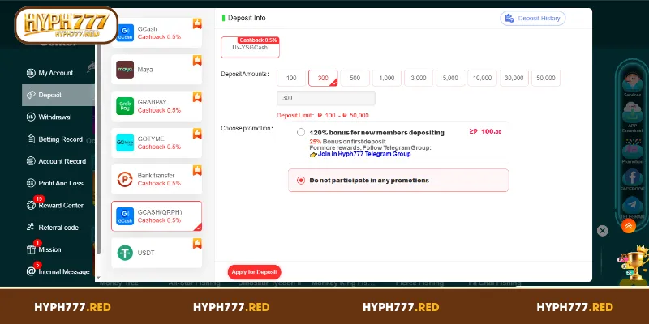
Task: Choose the 1,000 deposit amount
Action: point(387,78)
